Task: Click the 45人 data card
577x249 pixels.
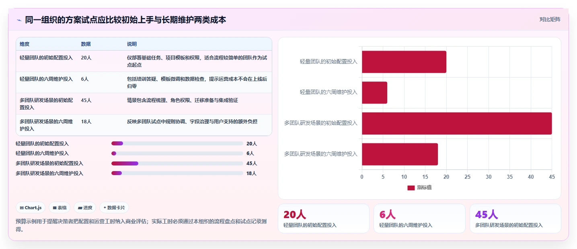Action: coord(515,218)
